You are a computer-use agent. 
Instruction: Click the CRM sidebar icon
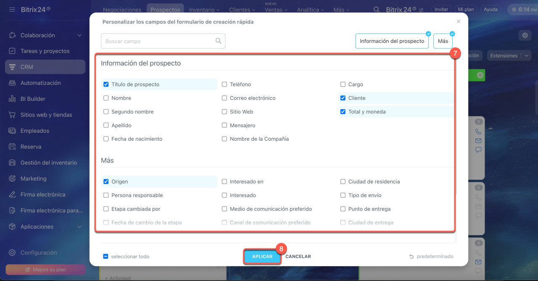tap(12, 67)
